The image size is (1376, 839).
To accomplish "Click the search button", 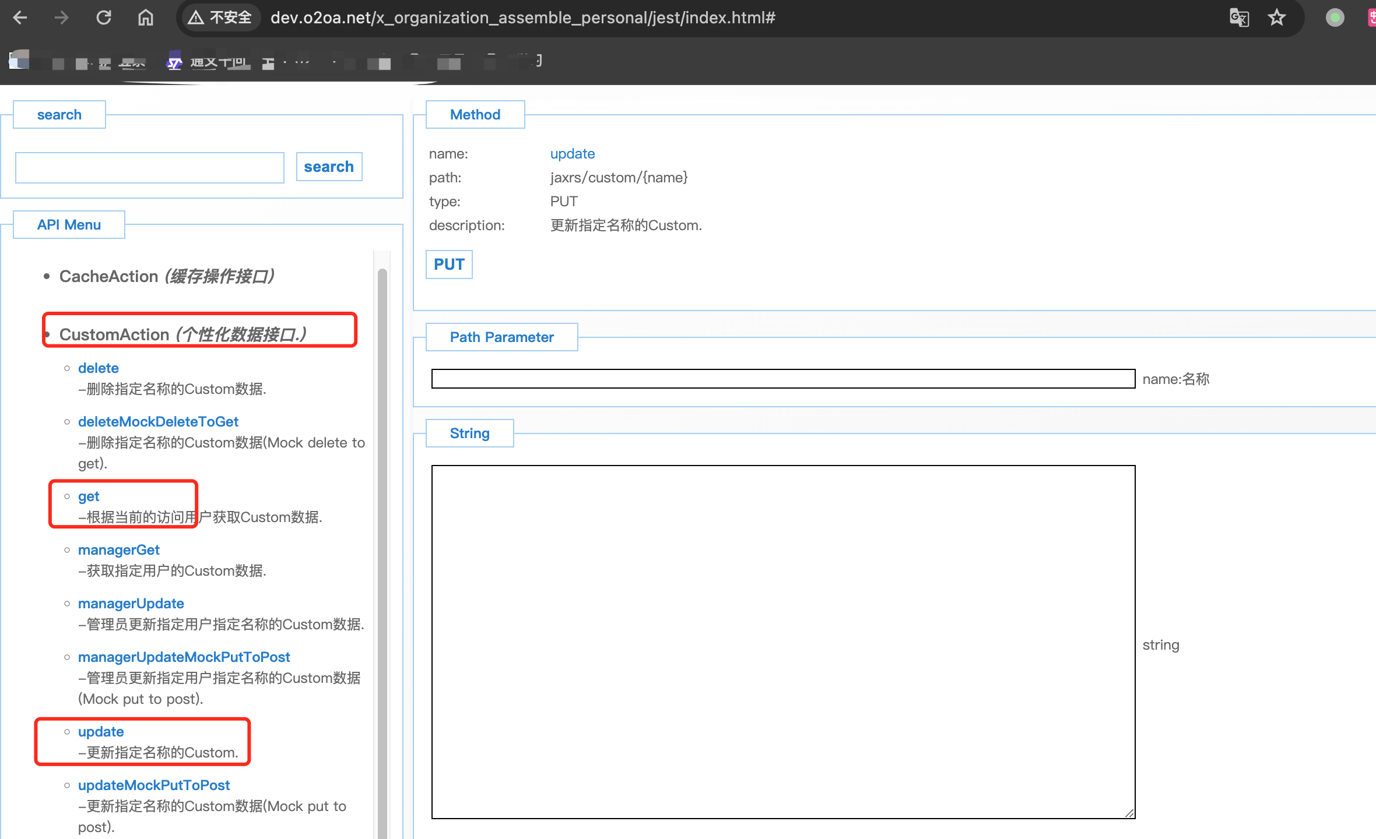I will pyautogui.click(x=329, y=167).
